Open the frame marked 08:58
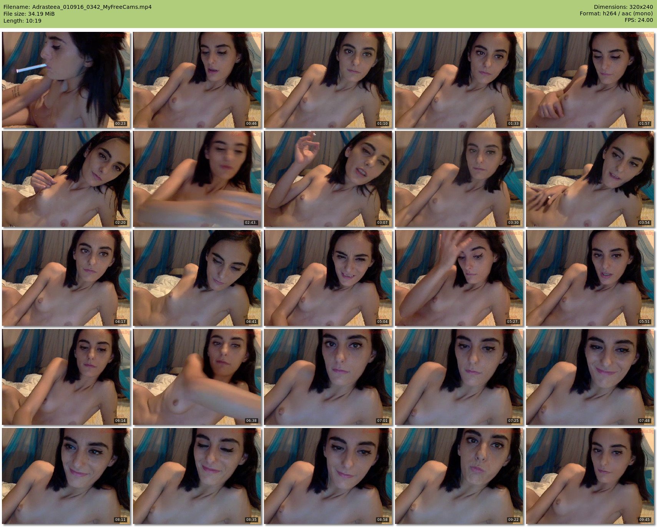The height and width of the screenshot is (527, 657). (x=328, y=476)
